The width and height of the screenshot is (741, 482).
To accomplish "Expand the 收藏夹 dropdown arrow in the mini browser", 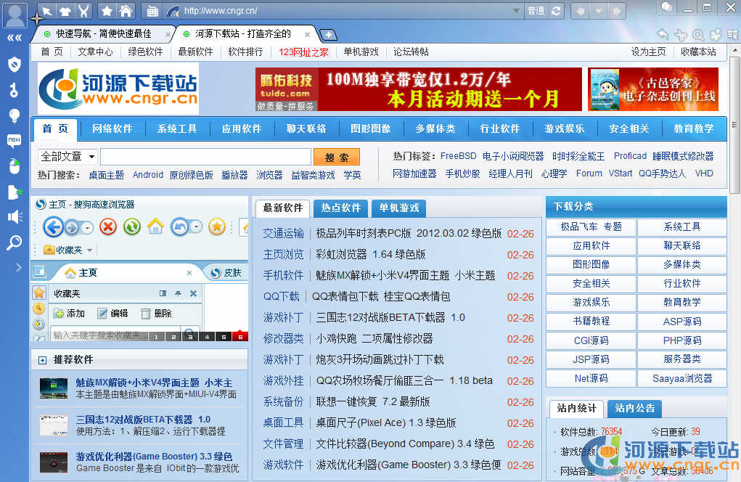I will 89,250.
